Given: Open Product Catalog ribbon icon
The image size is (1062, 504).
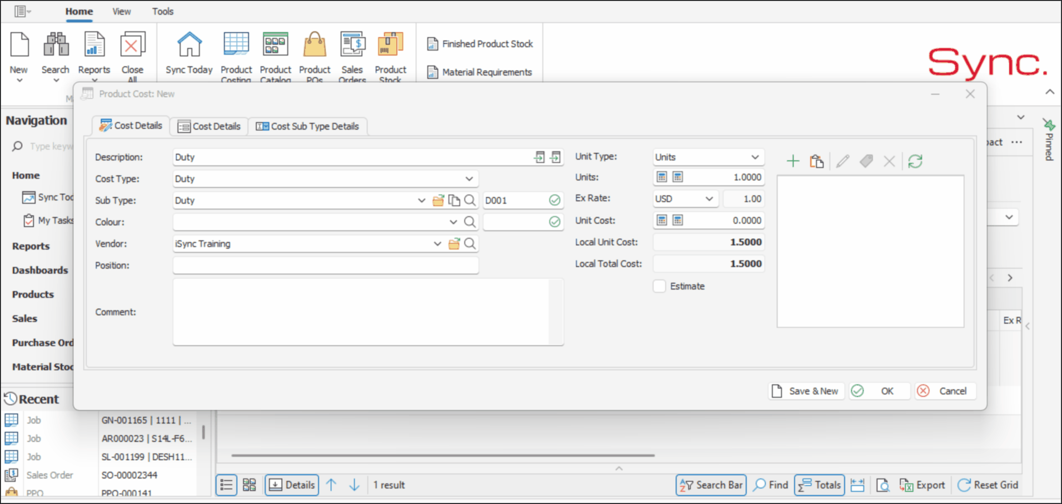Looking at the screenshot, I should [x=275, y=44].
